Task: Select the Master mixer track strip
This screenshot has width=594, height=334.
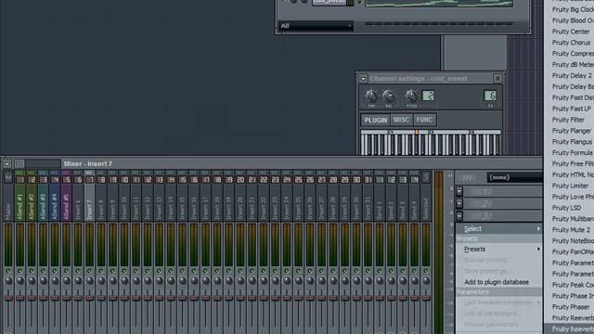Action: click(8, 196)
